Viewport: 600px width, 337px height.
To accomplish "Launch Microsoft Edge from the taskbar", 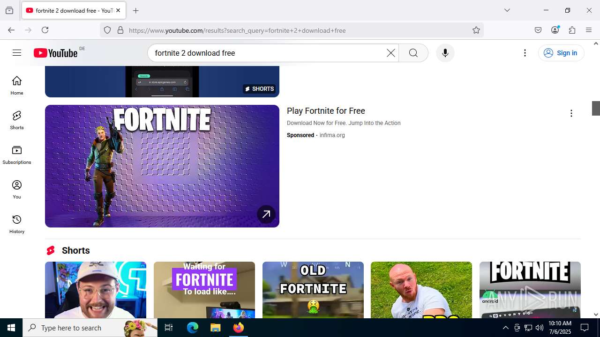I will [193, 328].
